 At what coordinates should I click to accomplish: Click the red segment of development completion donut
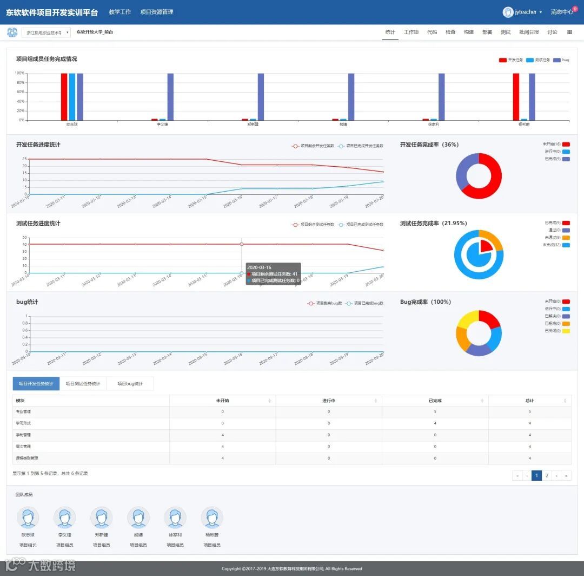[x=495, y=181]
